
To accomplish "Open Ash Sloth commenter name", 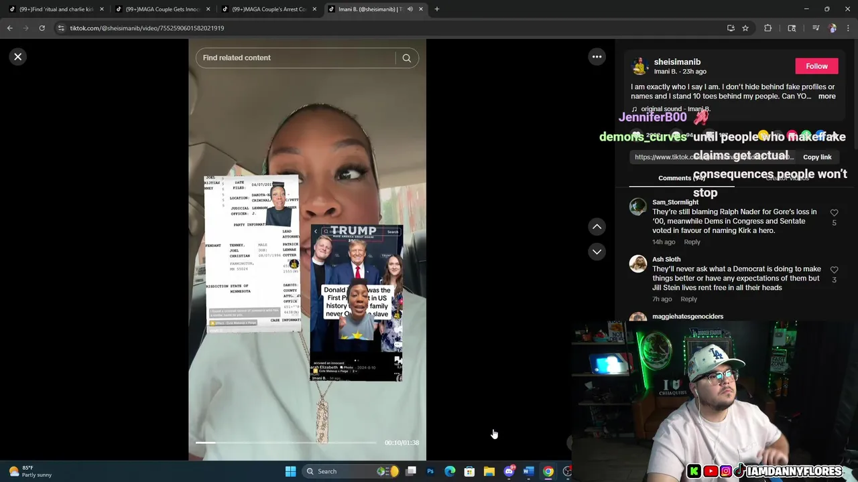I will coord(666,259).
